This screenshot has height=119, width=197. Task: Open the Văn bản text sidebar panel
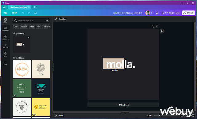coord(6,46)
